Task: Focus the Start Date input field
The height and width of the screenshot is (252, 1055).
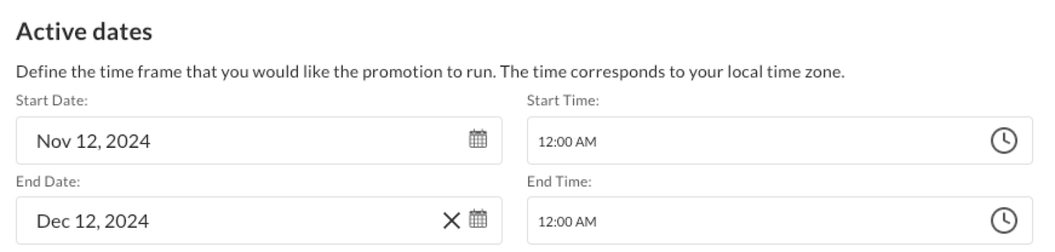Action: point(259,141)
